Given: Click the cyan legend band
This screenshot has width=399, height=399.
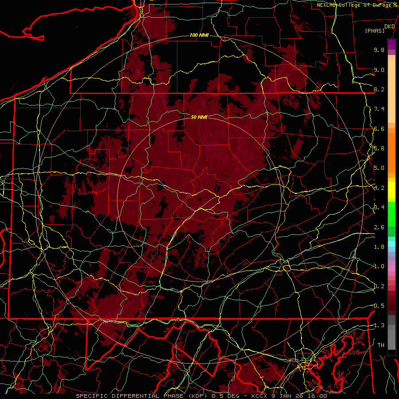Looking at the screenshot, I should (391, 243).
